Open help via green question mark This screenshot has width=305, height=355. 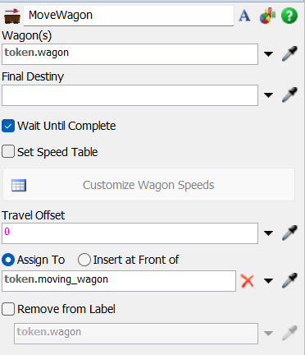289,16
